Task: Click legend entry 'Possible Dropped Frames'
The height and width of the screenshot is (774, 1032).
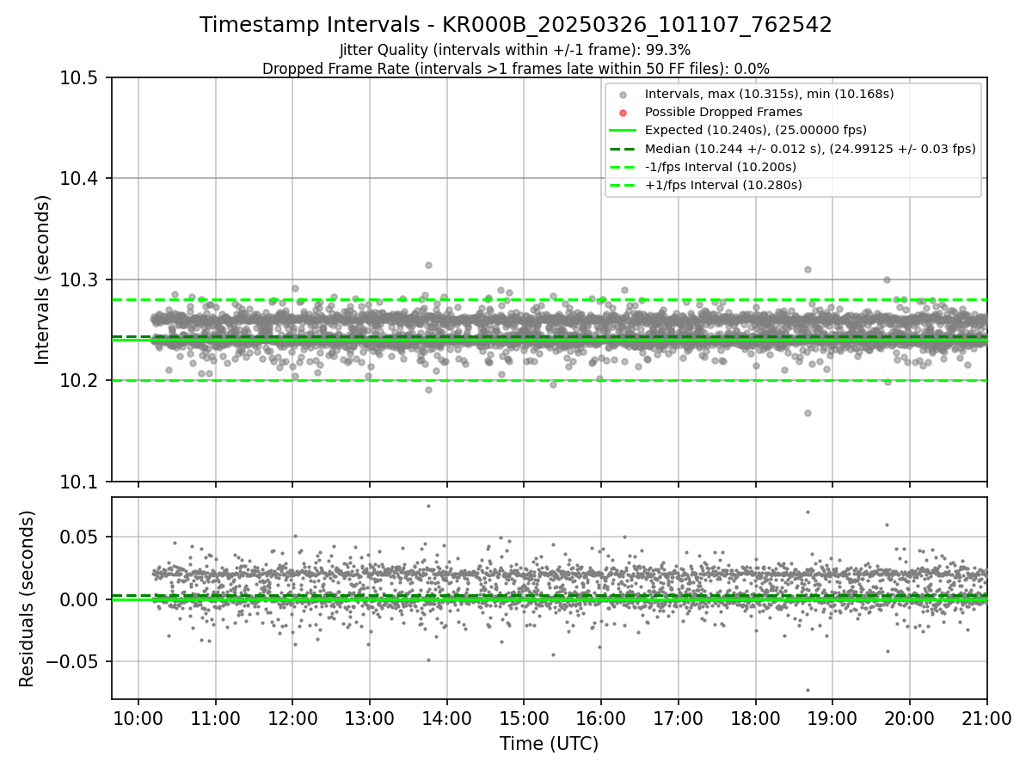Action: coord(723,112)
